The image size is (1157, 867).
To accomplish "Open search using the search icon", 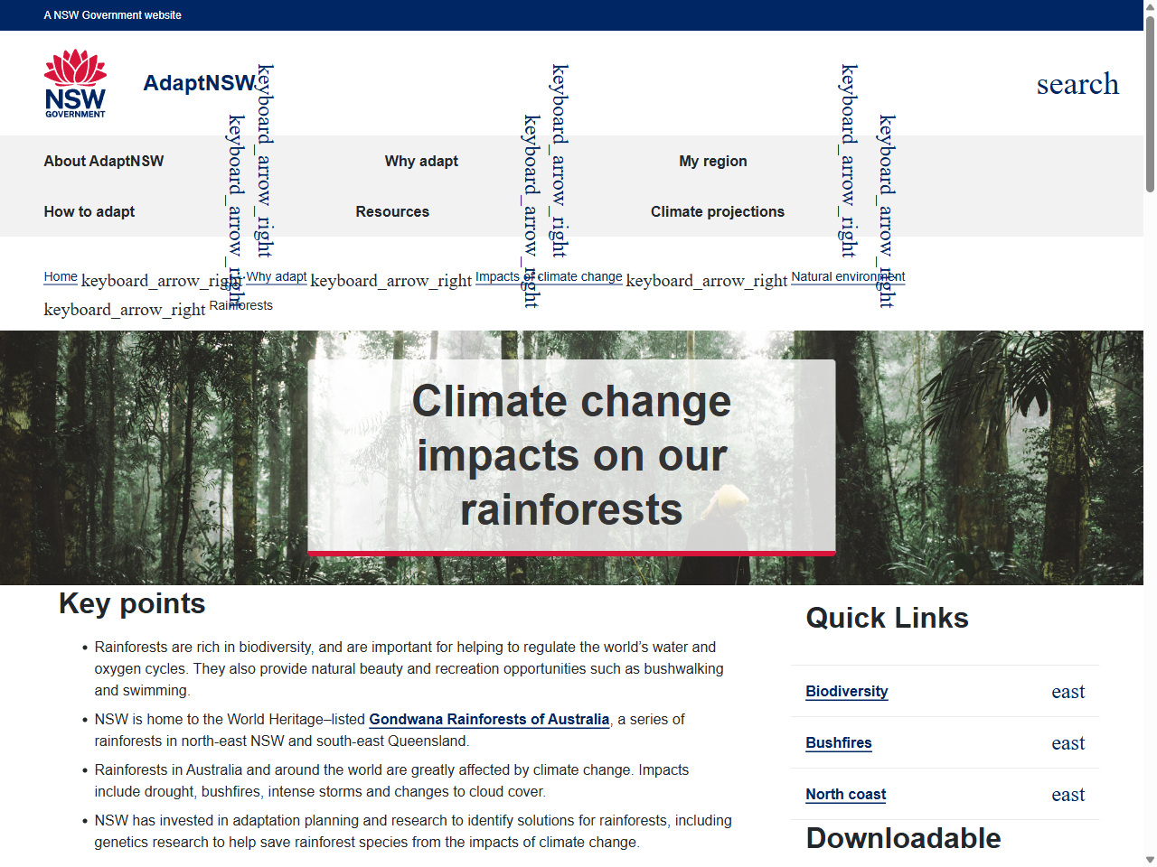I will [x=1077, y=83].
